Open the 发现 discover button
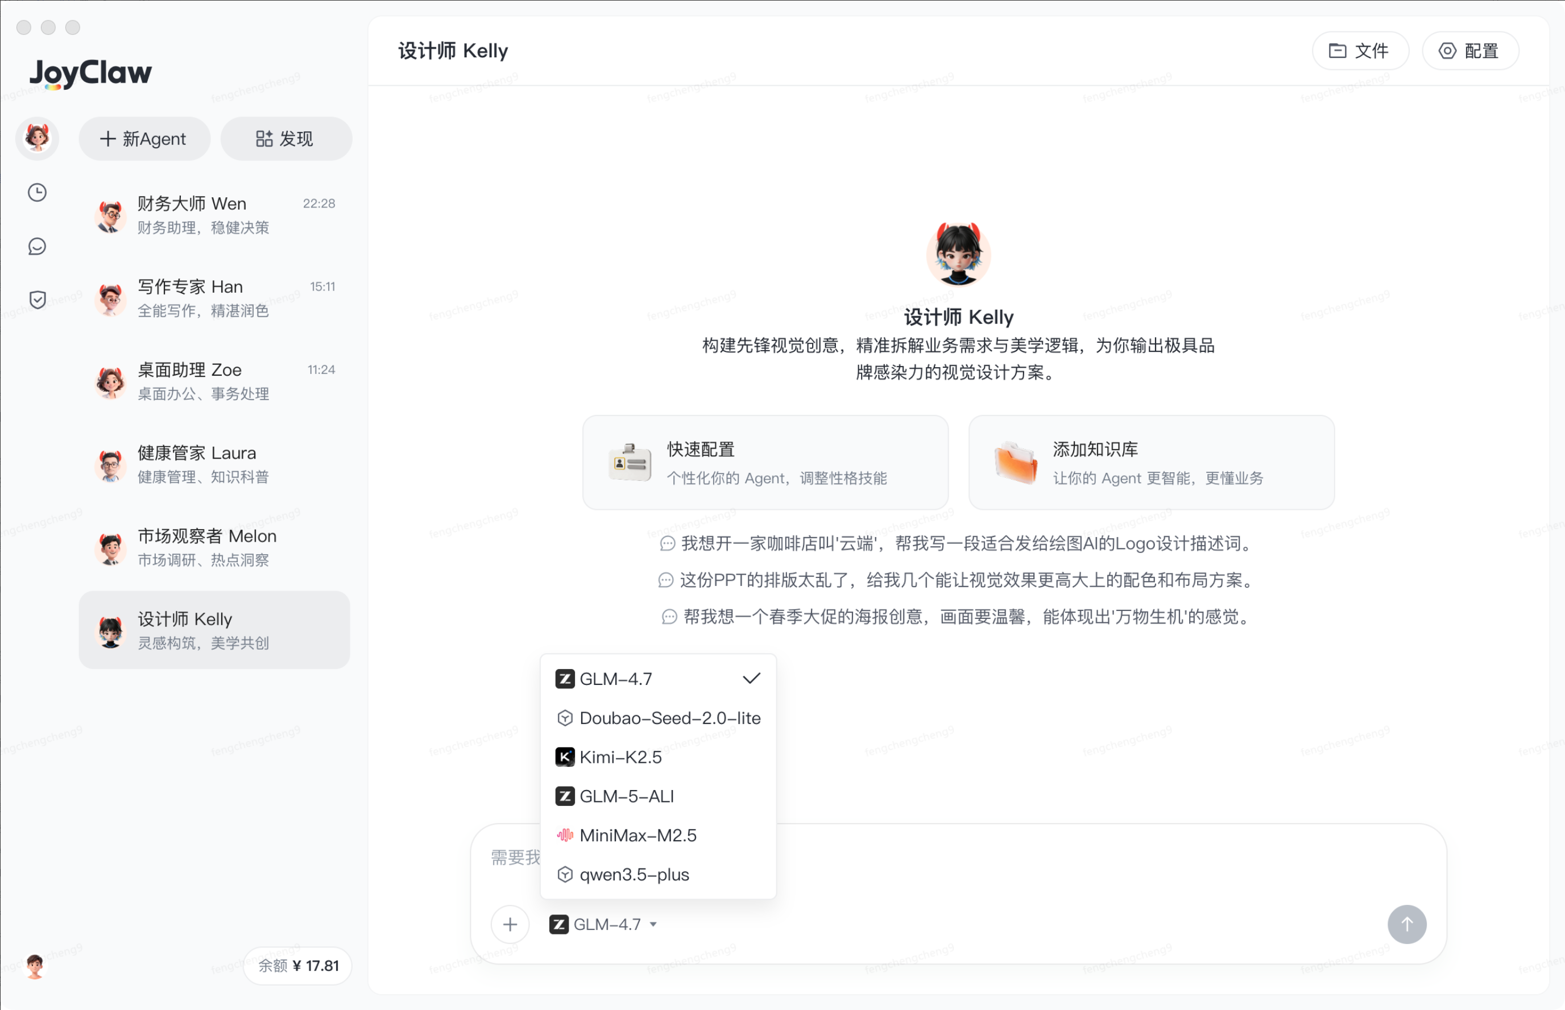The width and height of the screenshot is (1565, 1010). [286, 138]
